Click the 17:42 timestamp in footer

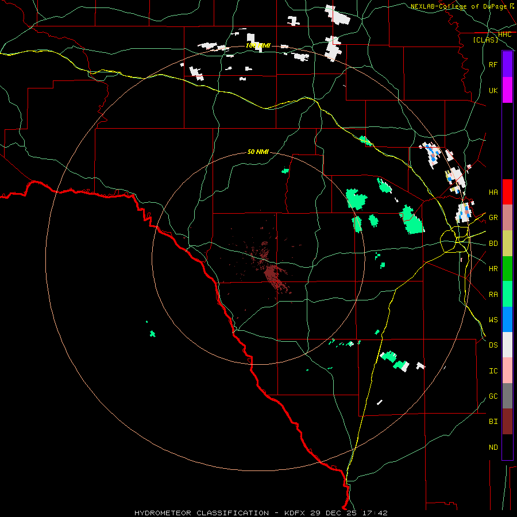tap(375, 513)
